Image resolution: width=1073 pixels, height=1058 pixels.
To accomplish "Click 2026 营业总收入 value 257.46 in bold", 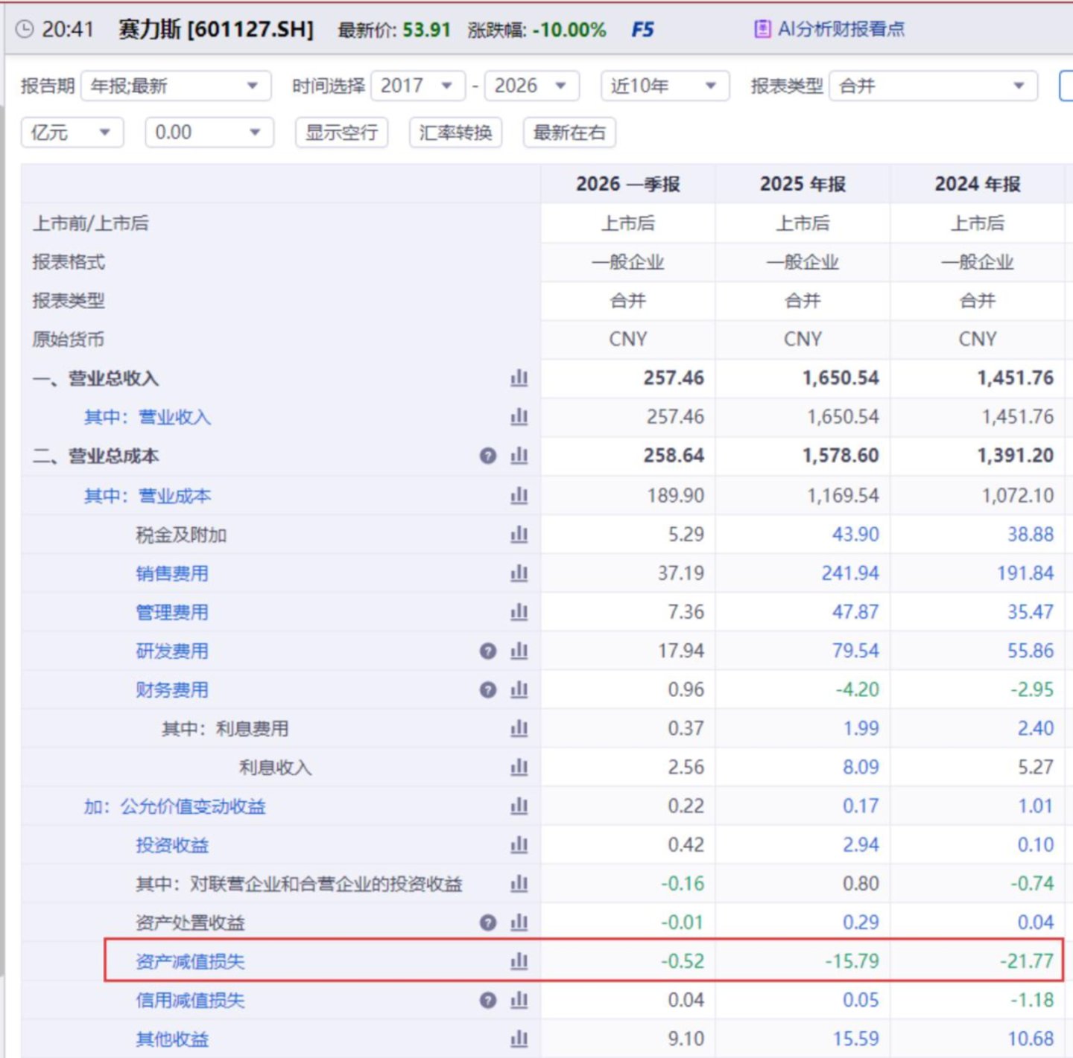I will [x=674, y=378].
